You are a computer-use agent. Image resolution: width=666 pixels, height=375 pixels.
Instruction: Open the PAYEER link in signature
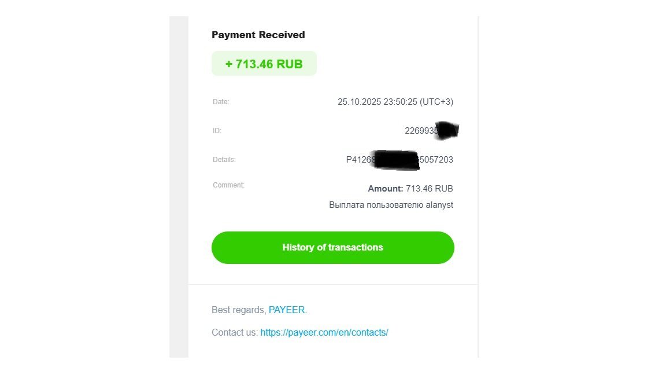tap(287, 310)
